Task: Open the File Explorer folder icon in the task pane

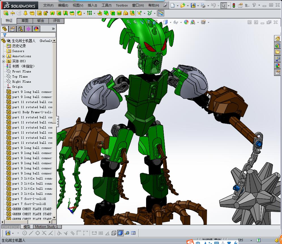Action: click(x=277, y=52)
